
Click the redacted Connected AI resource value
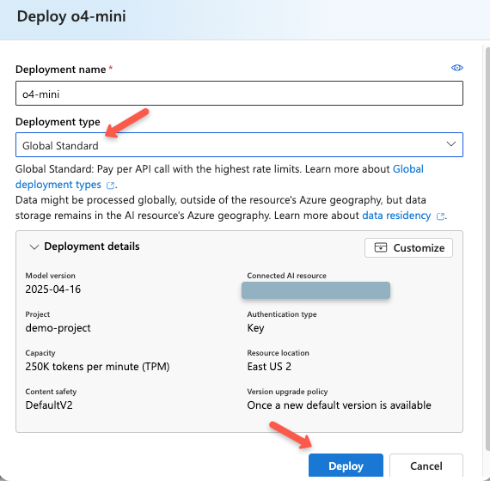coord(315,290)
